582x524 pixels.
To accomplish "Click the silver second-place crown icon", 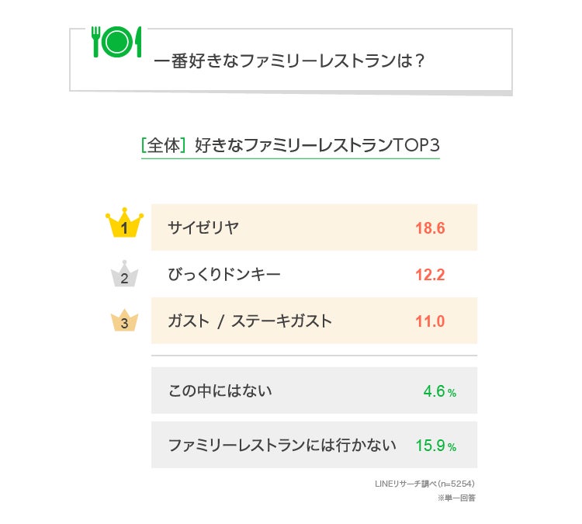I will [125, 275].
